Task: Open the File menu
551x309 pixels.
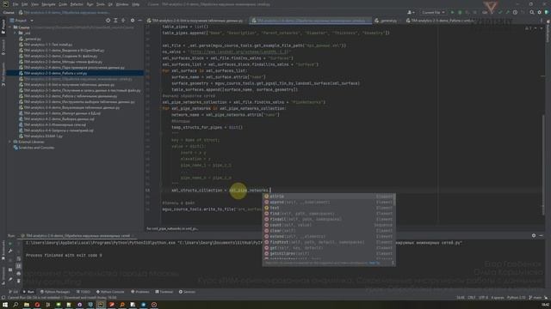Action: pyautogui.click(x=15, y=4)
